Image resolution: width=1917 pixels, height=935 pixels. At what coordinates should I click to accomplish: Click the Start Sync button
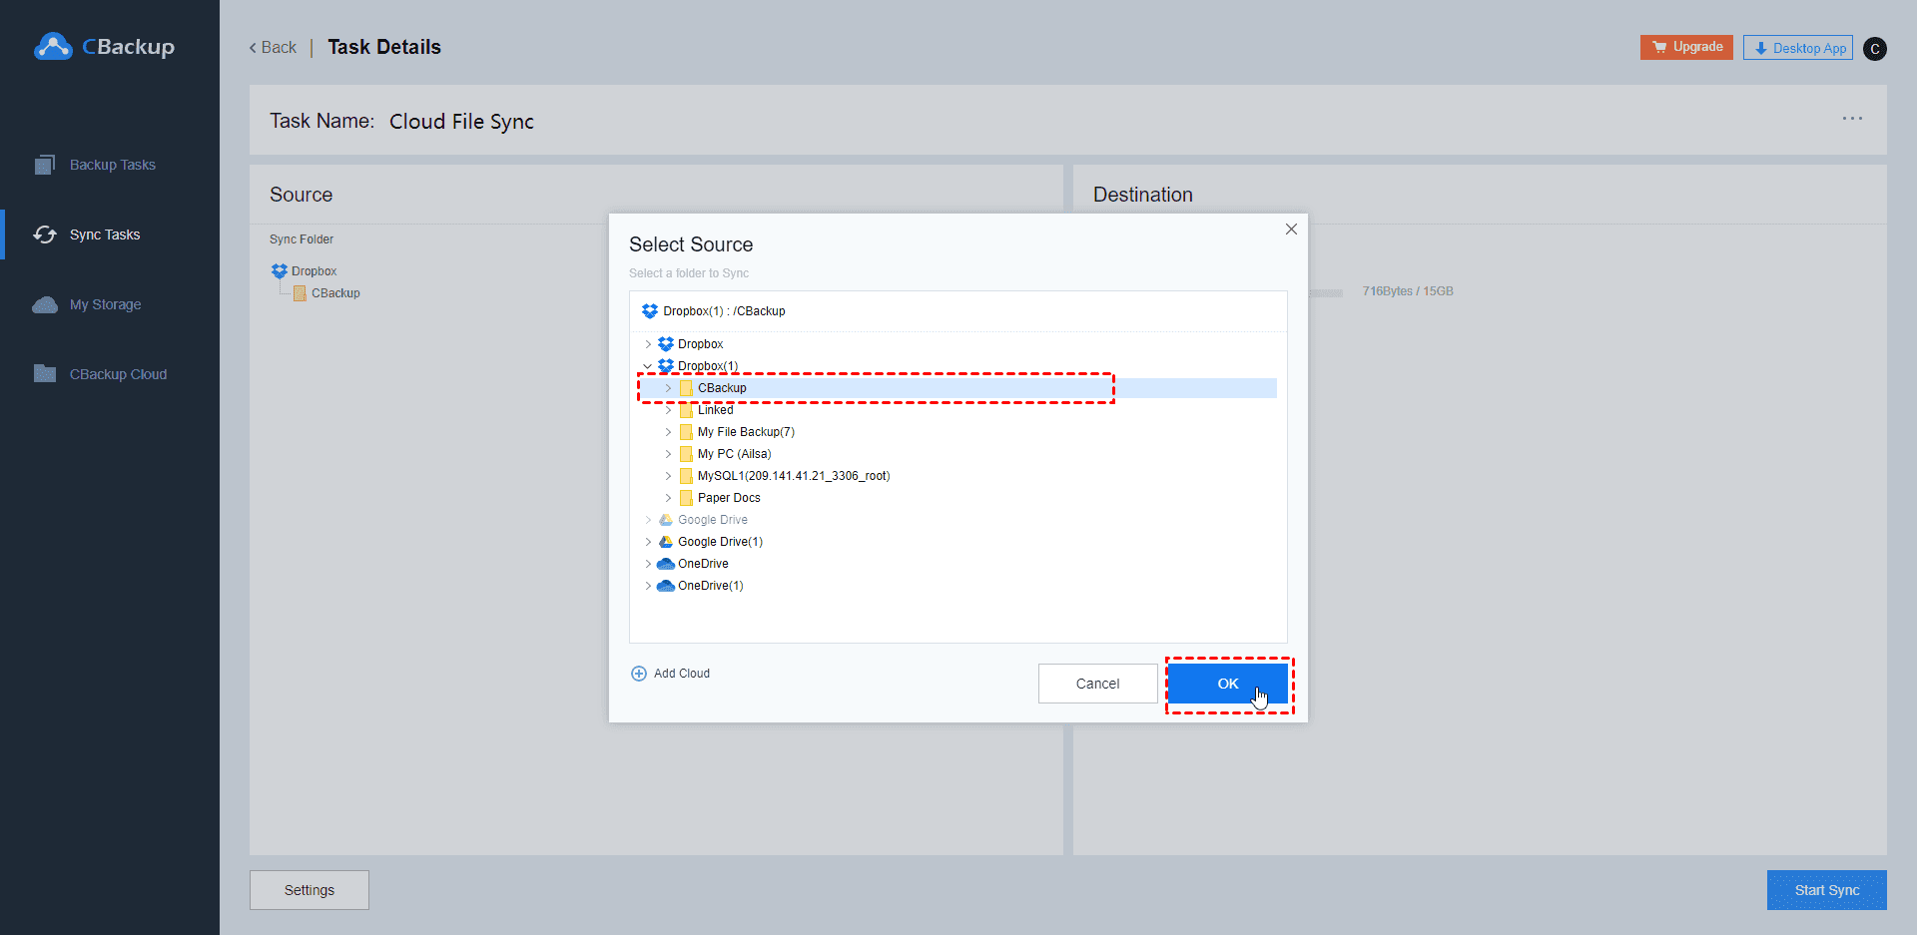[x=1826, y=890]
